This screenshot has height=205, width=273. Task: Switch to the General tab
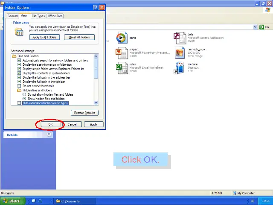[12, 16]
